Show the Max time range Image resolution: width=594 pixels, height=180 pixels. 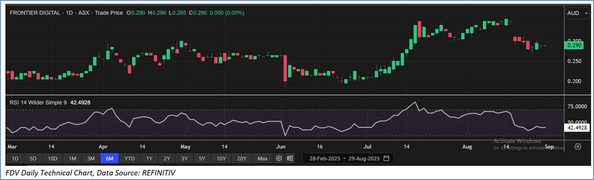(263, 158)
